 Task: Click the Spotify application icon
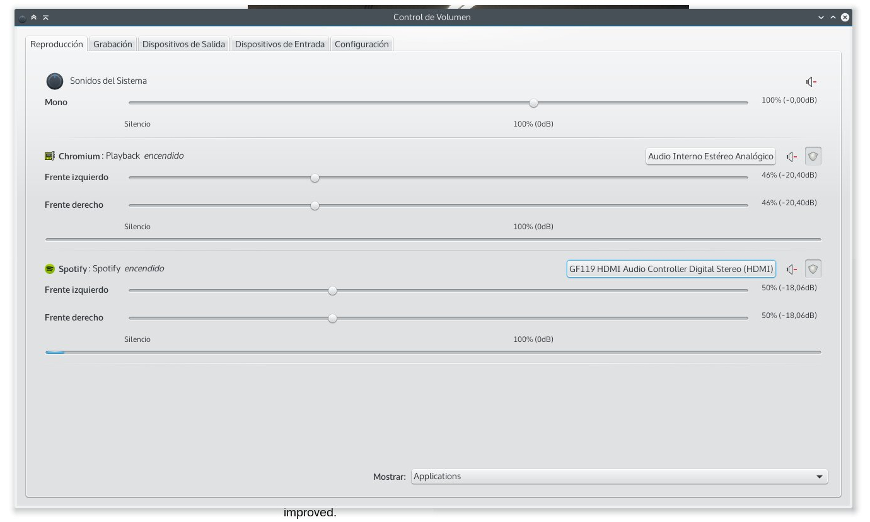click(x=50, y=269)
